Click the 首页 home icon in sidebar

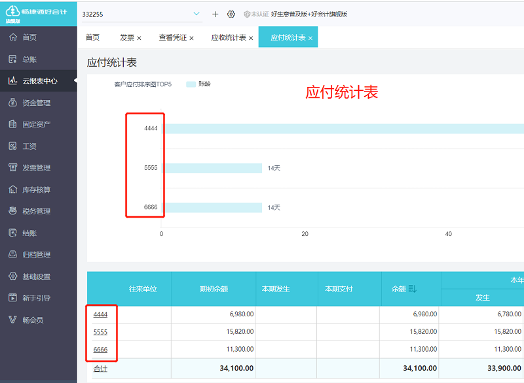coord(12,37)
